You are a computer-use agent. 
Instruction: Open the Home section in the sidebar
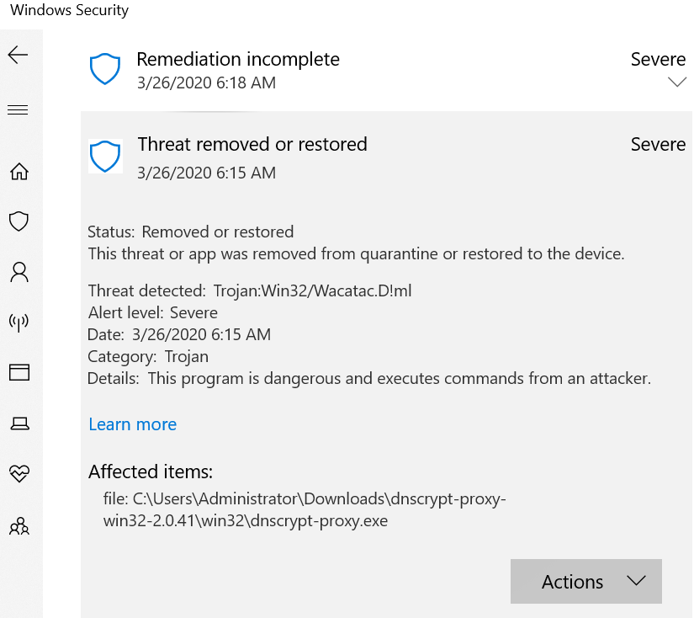click(x=20, y=172)
